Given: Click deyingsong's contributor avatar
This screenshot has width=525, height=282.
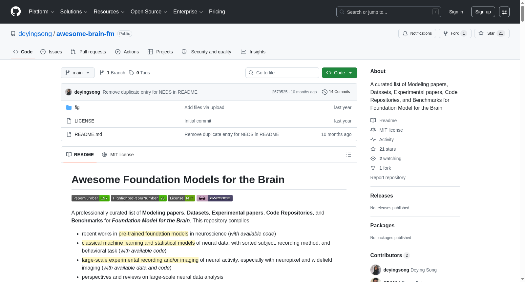Looking at the screenshot, I should point(376,270).
